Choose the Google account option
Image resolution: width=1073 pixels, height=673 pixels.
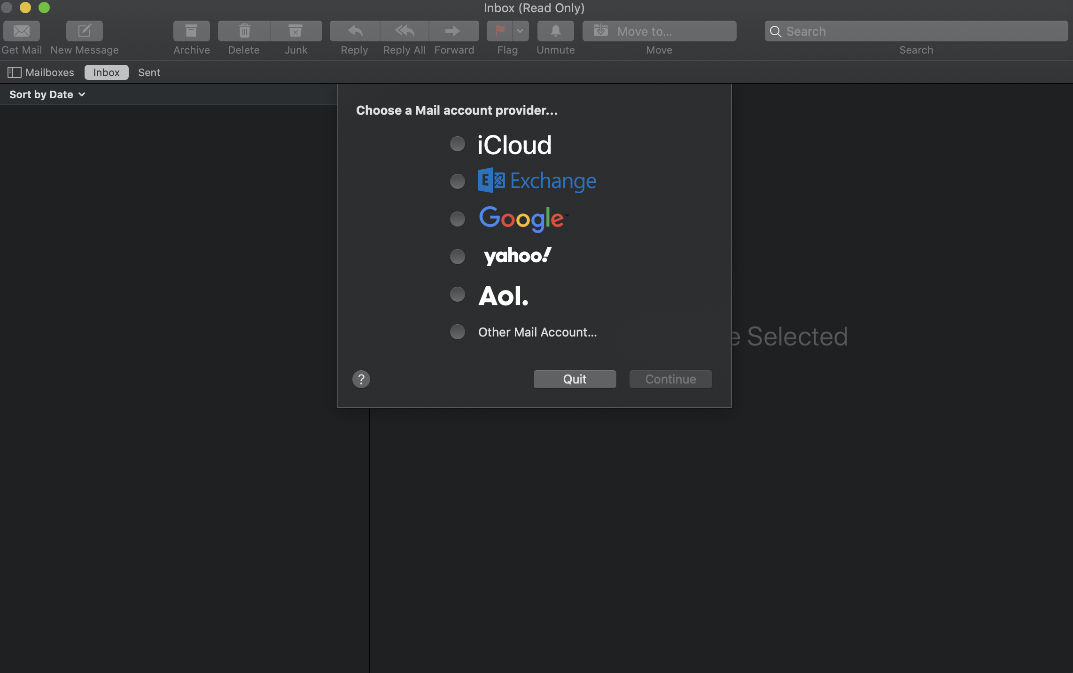click(x=457, y=219)
